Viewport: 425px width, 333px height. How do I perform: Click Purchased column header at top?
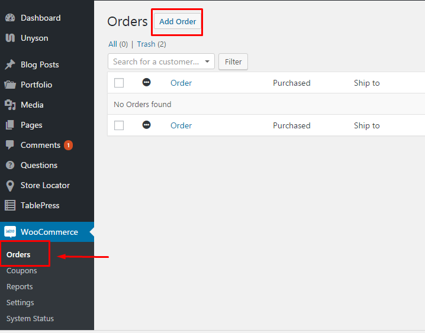(x=292, y=83)
